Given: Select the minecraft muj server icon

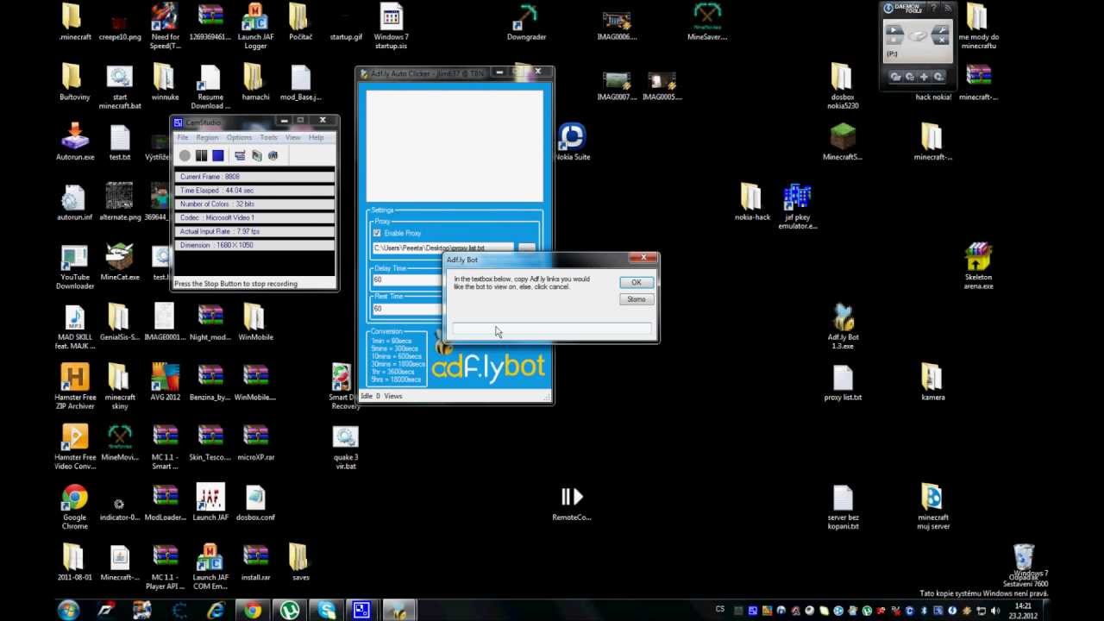Looking at the screenshot, I should coord(932,507).
